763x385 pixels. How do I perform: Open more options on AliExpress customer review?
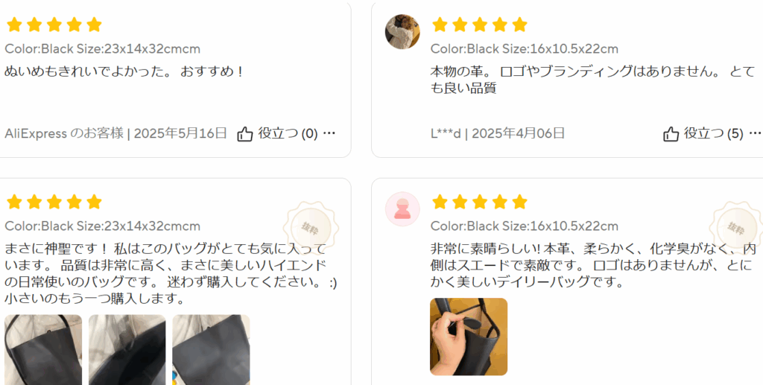[x=329, y=133]
